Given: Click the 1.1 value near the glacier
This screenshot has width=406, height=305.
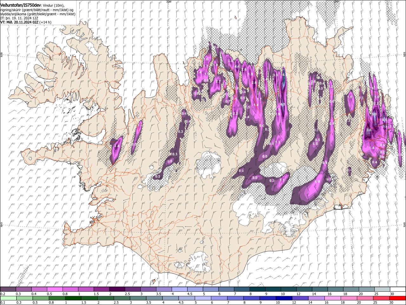Looking at the screenshot, I should click(x=282, y=180).
